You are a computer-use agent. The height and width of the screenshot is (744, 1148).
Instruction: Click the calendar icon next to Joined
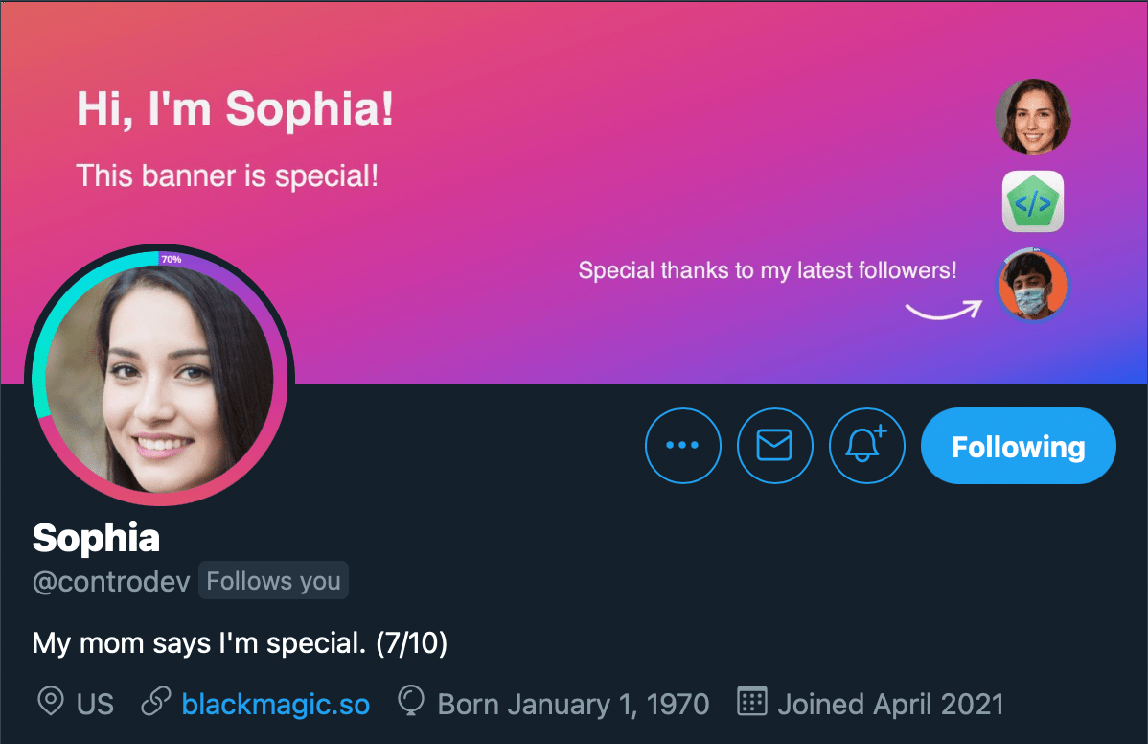click(751, 703)
